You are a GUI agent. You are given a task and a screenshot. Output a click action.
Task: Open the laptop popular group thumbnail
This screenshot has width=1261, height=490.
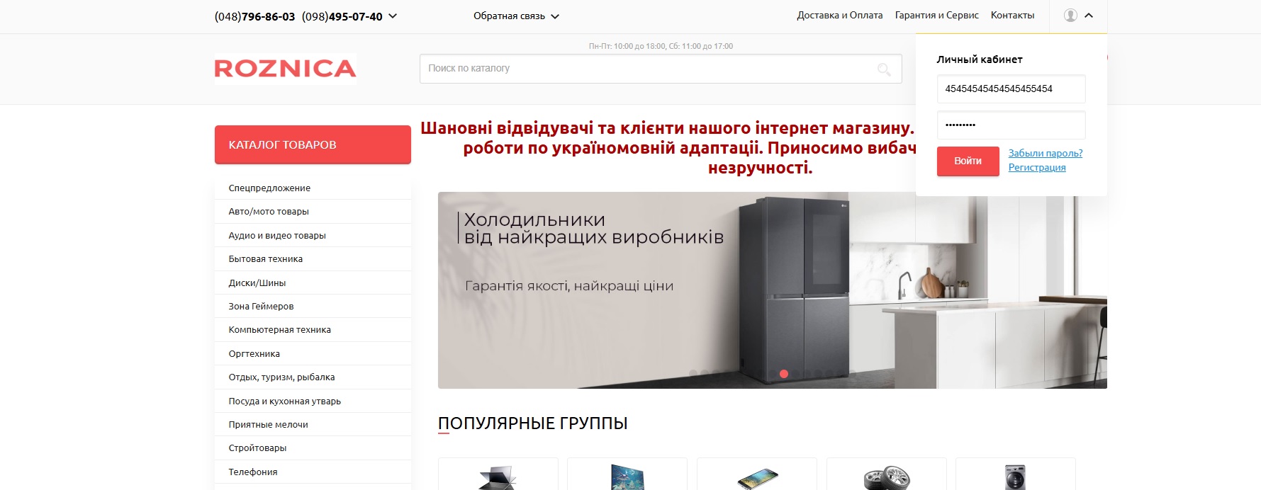click(x=498, y=476)
